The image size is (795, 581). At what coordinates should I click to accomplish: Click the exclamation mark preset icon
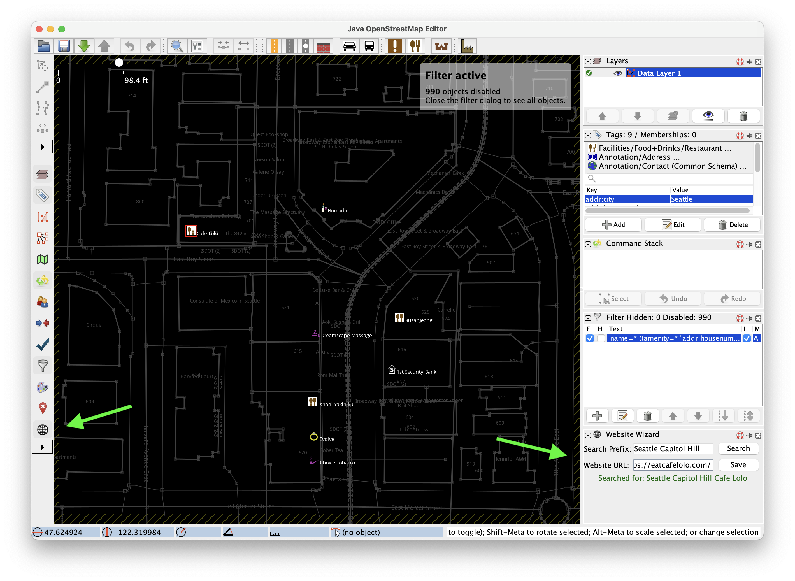395,46
